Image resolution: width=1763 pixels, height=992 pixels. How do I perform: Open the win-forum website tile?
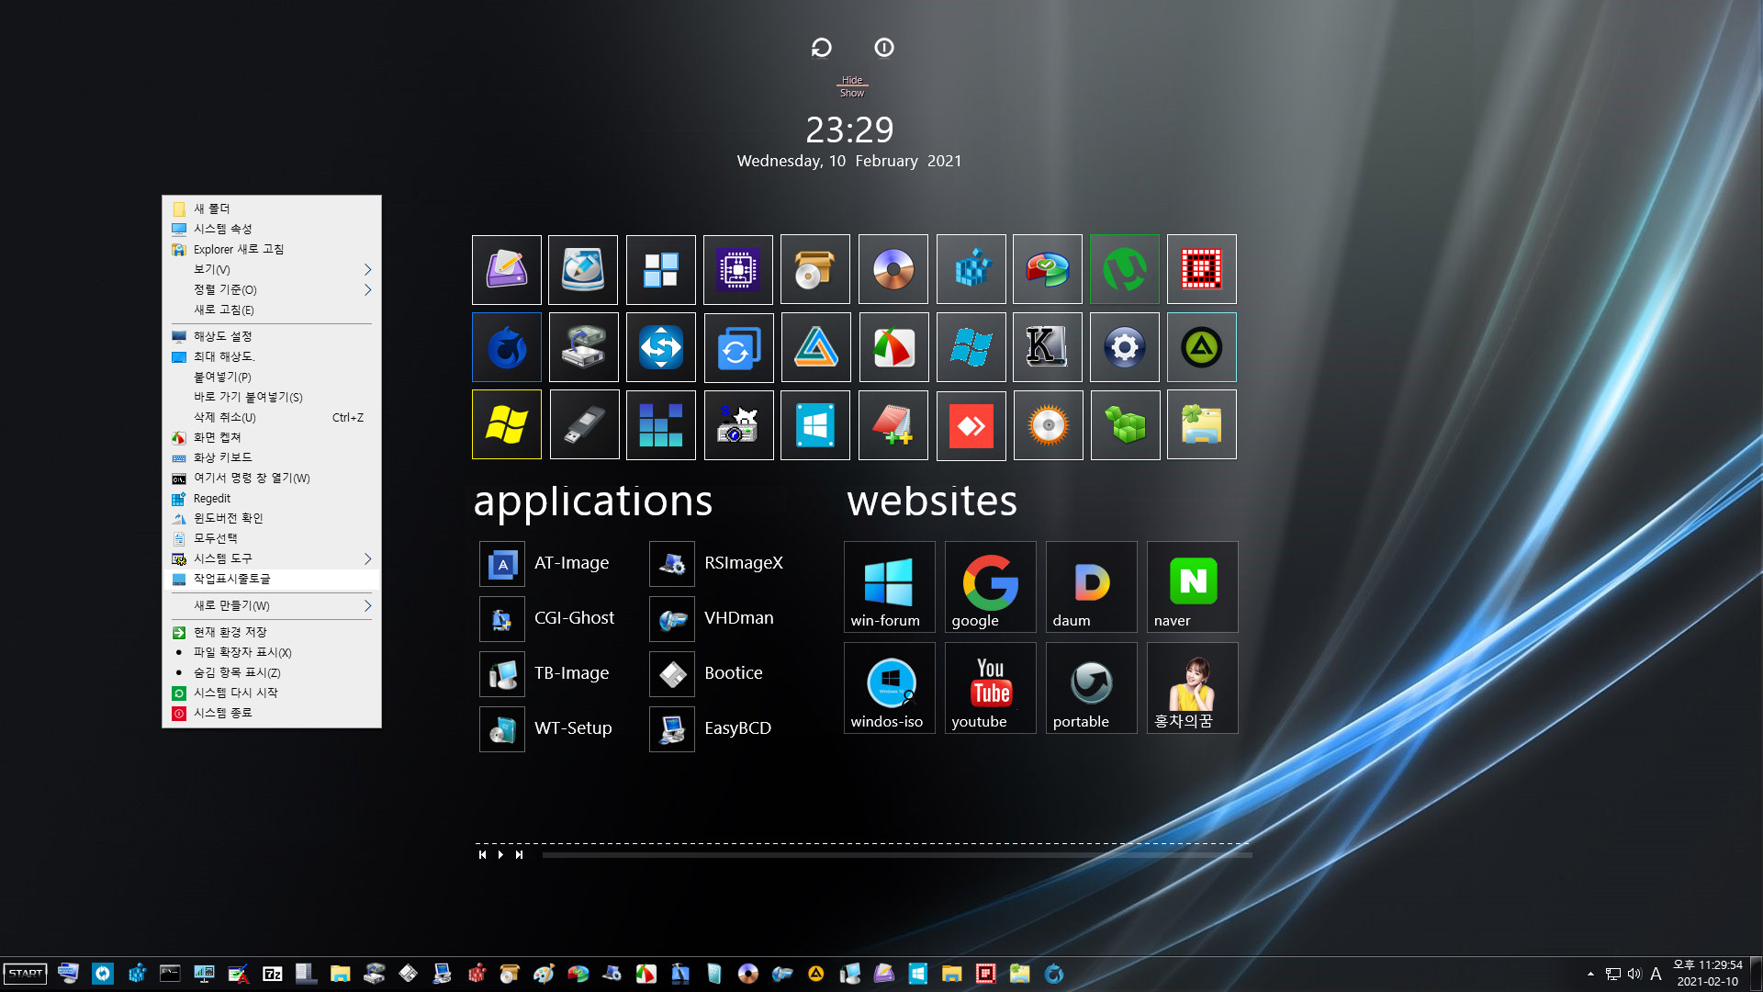[x=889, y=587]
